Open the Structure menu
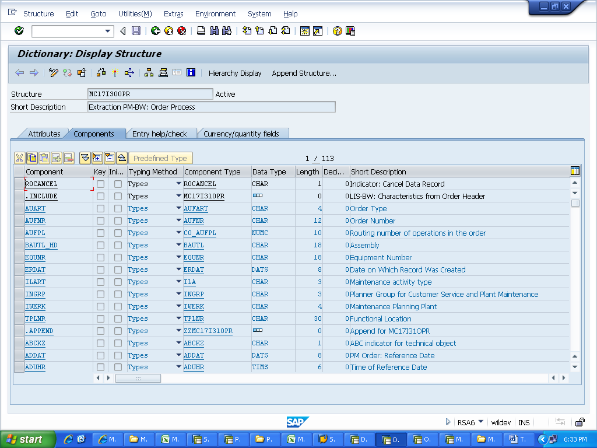 pos(38,14)
